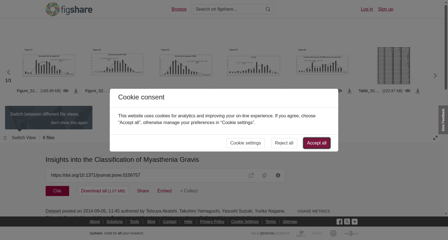Click the Open Access footer logo
Screen dimensions: 448x240
[351, 233]
